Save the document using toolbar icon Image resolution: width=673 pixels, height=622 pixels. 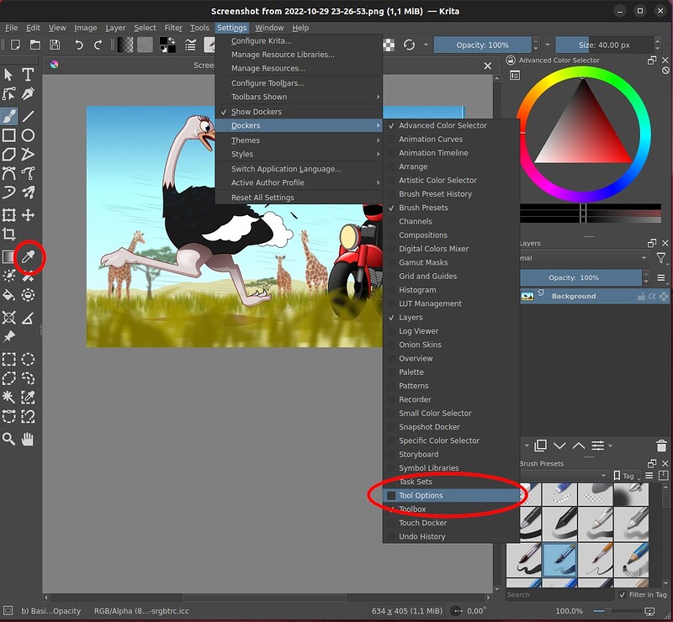click(x=55, y=45)
